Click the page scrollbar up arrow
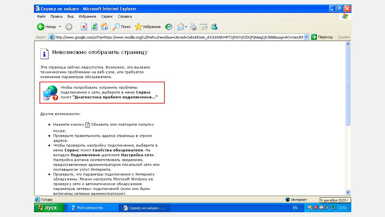The width and height of the screenshot is (385, 217). (348, 44)
